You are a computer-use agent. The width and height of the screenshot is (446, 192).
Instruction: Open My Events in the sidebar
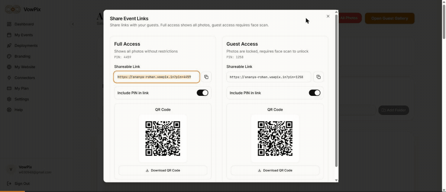(x=24, y=35)
